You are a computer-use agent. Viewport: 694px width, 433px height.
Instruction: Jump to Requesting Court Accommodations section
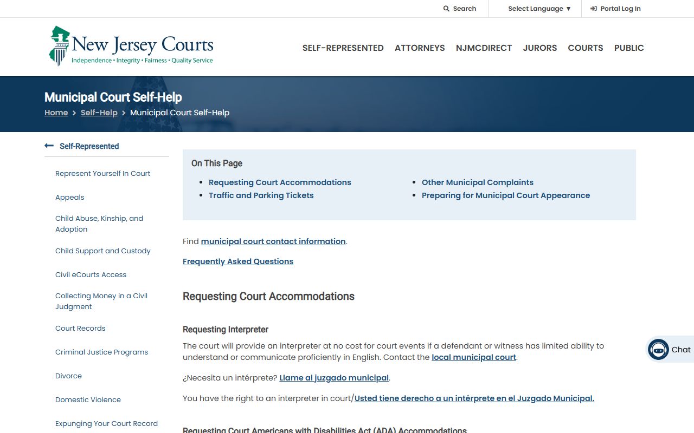[280, 182]
